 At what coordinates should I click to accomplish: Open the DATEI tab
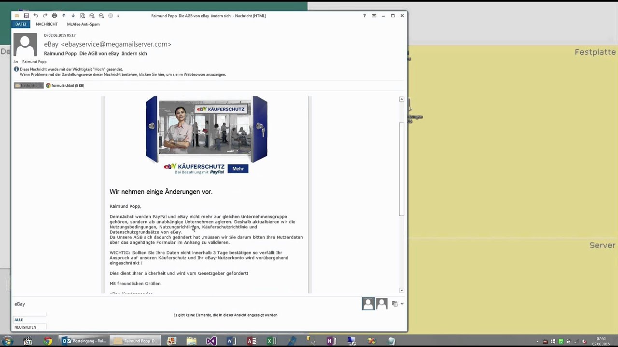click(x=21, y=24)
